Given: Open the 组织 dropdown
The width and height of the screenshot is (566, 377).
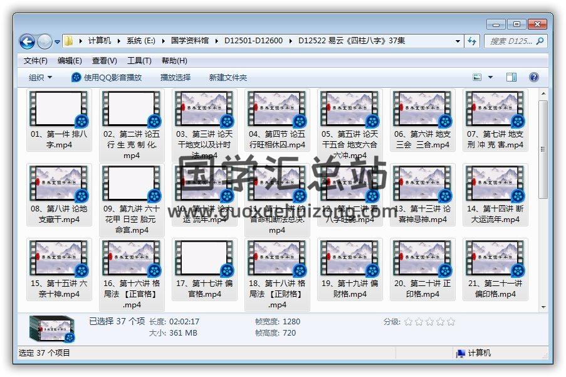Looking at the screenshot, I should pos(40,77).
